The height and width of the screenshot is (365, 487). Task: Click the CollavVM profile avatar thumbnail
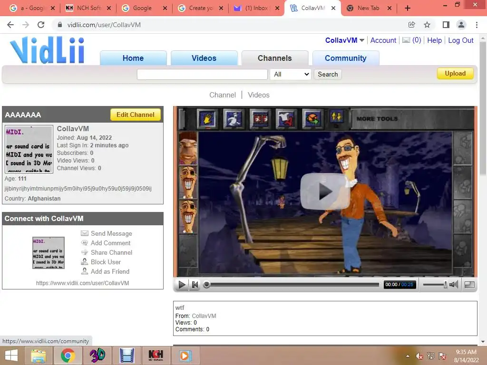click(29, 149)
